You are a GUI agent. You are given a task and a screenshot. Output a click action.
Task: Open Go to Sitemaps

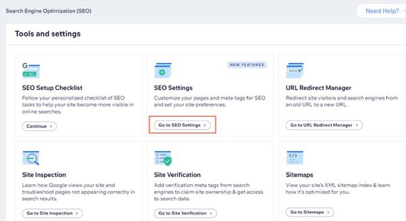point(310,212)
